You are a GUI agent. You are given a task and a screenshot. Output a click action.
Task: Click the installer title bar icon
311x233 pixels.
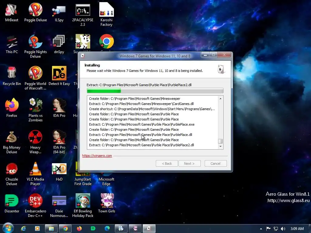pos(83,56)
